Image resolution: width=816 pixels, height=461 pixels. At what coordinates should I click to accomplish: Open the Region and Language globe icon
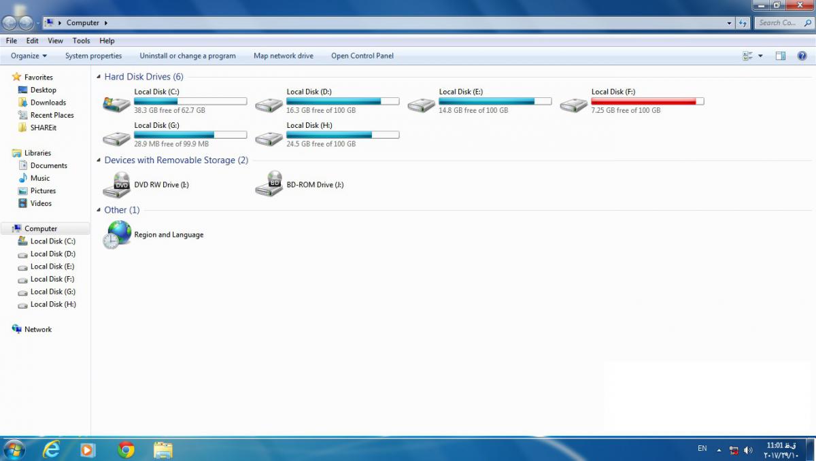(x=116, y=235)
